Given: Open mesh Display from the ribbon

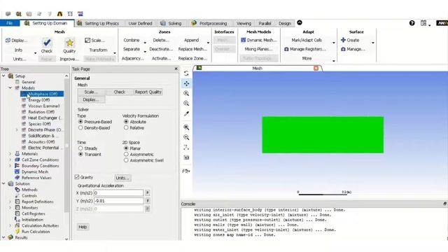Looking at the screenshot, I should click(17, 41).
